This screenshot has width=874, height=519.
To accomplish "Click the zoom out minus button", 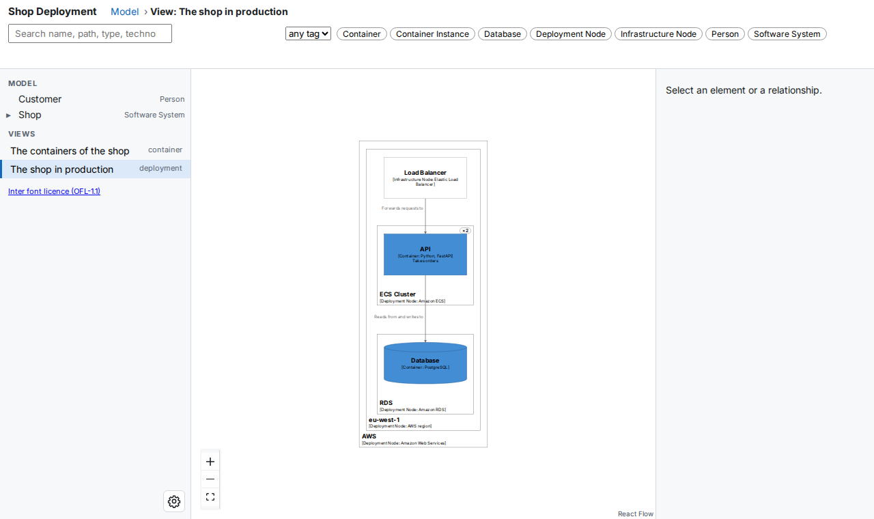I will click(210, 479).
